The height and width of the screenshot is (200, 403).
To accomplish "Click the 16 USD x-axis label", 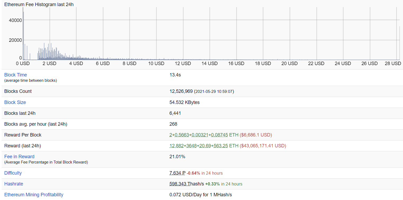I will (x=236, y=63).
